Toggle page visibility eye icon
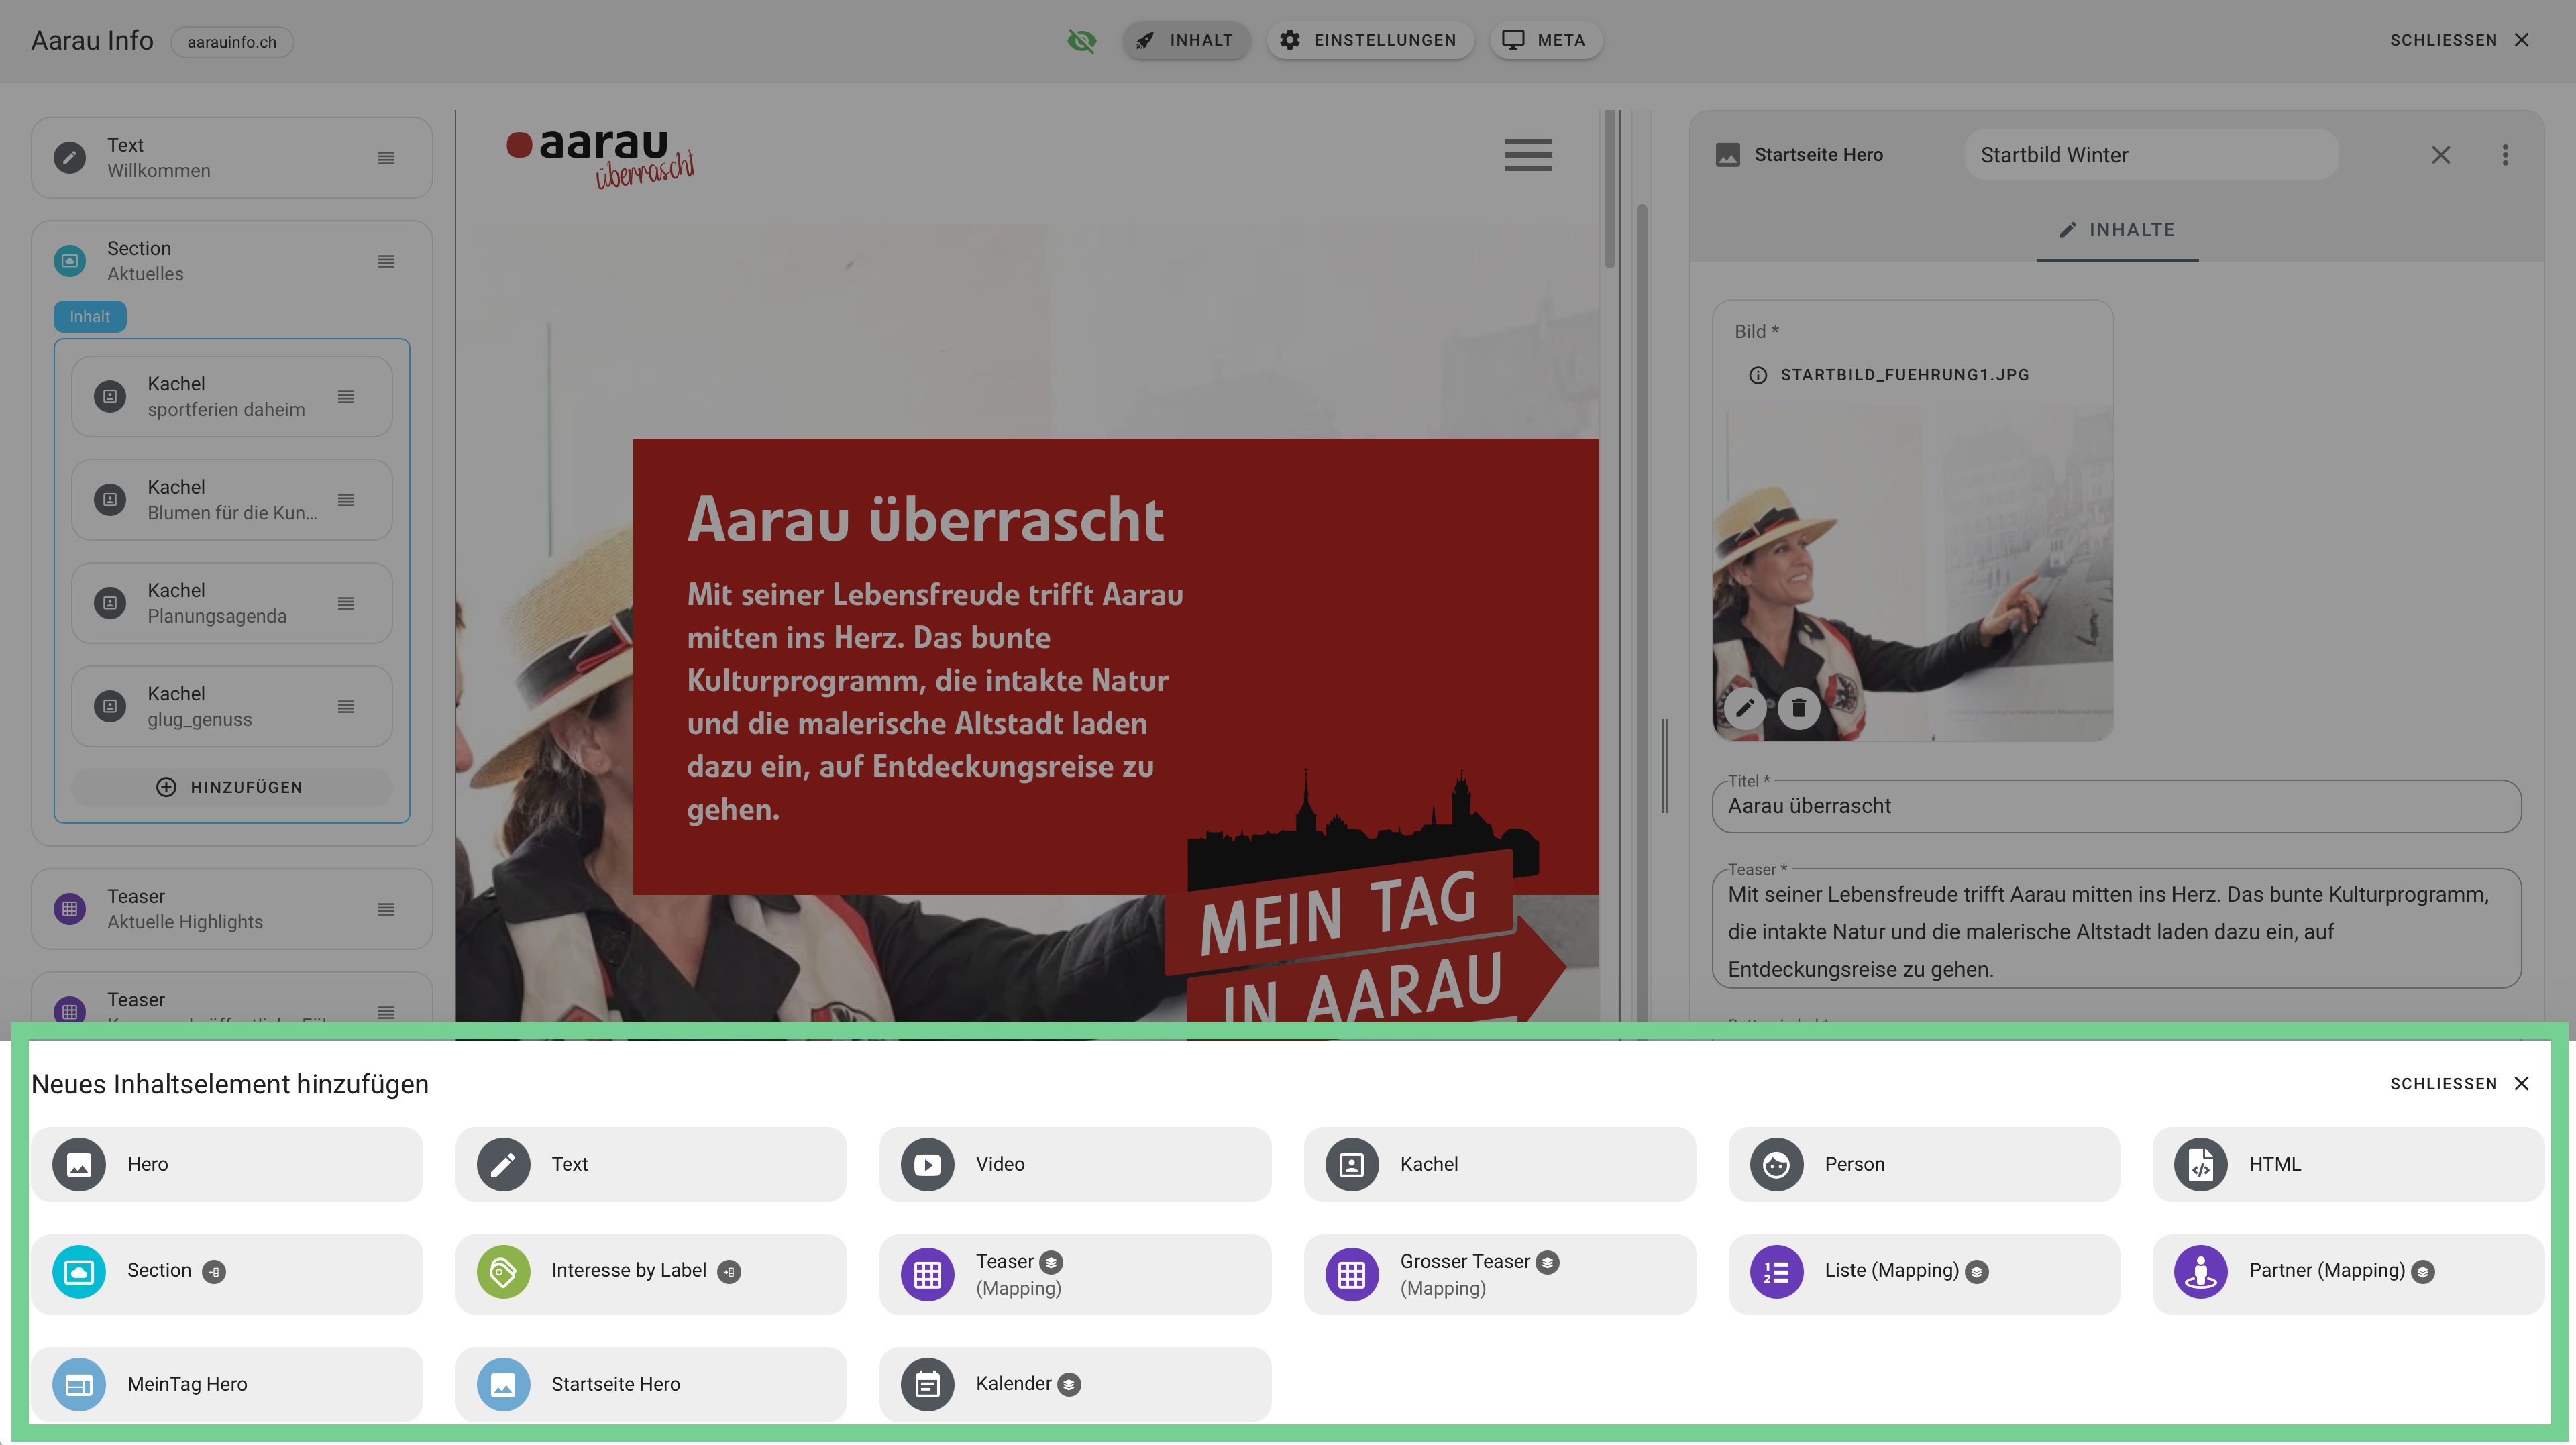 coord(1081,40)
